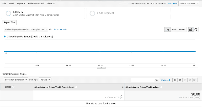Set graph interval to Week
This screenshot has width=202, height=107.
pos(174,30)
